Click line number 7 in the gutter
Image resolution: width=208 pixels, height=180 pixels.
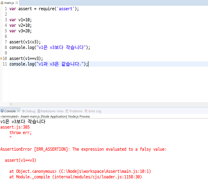(x=6, y=42)
